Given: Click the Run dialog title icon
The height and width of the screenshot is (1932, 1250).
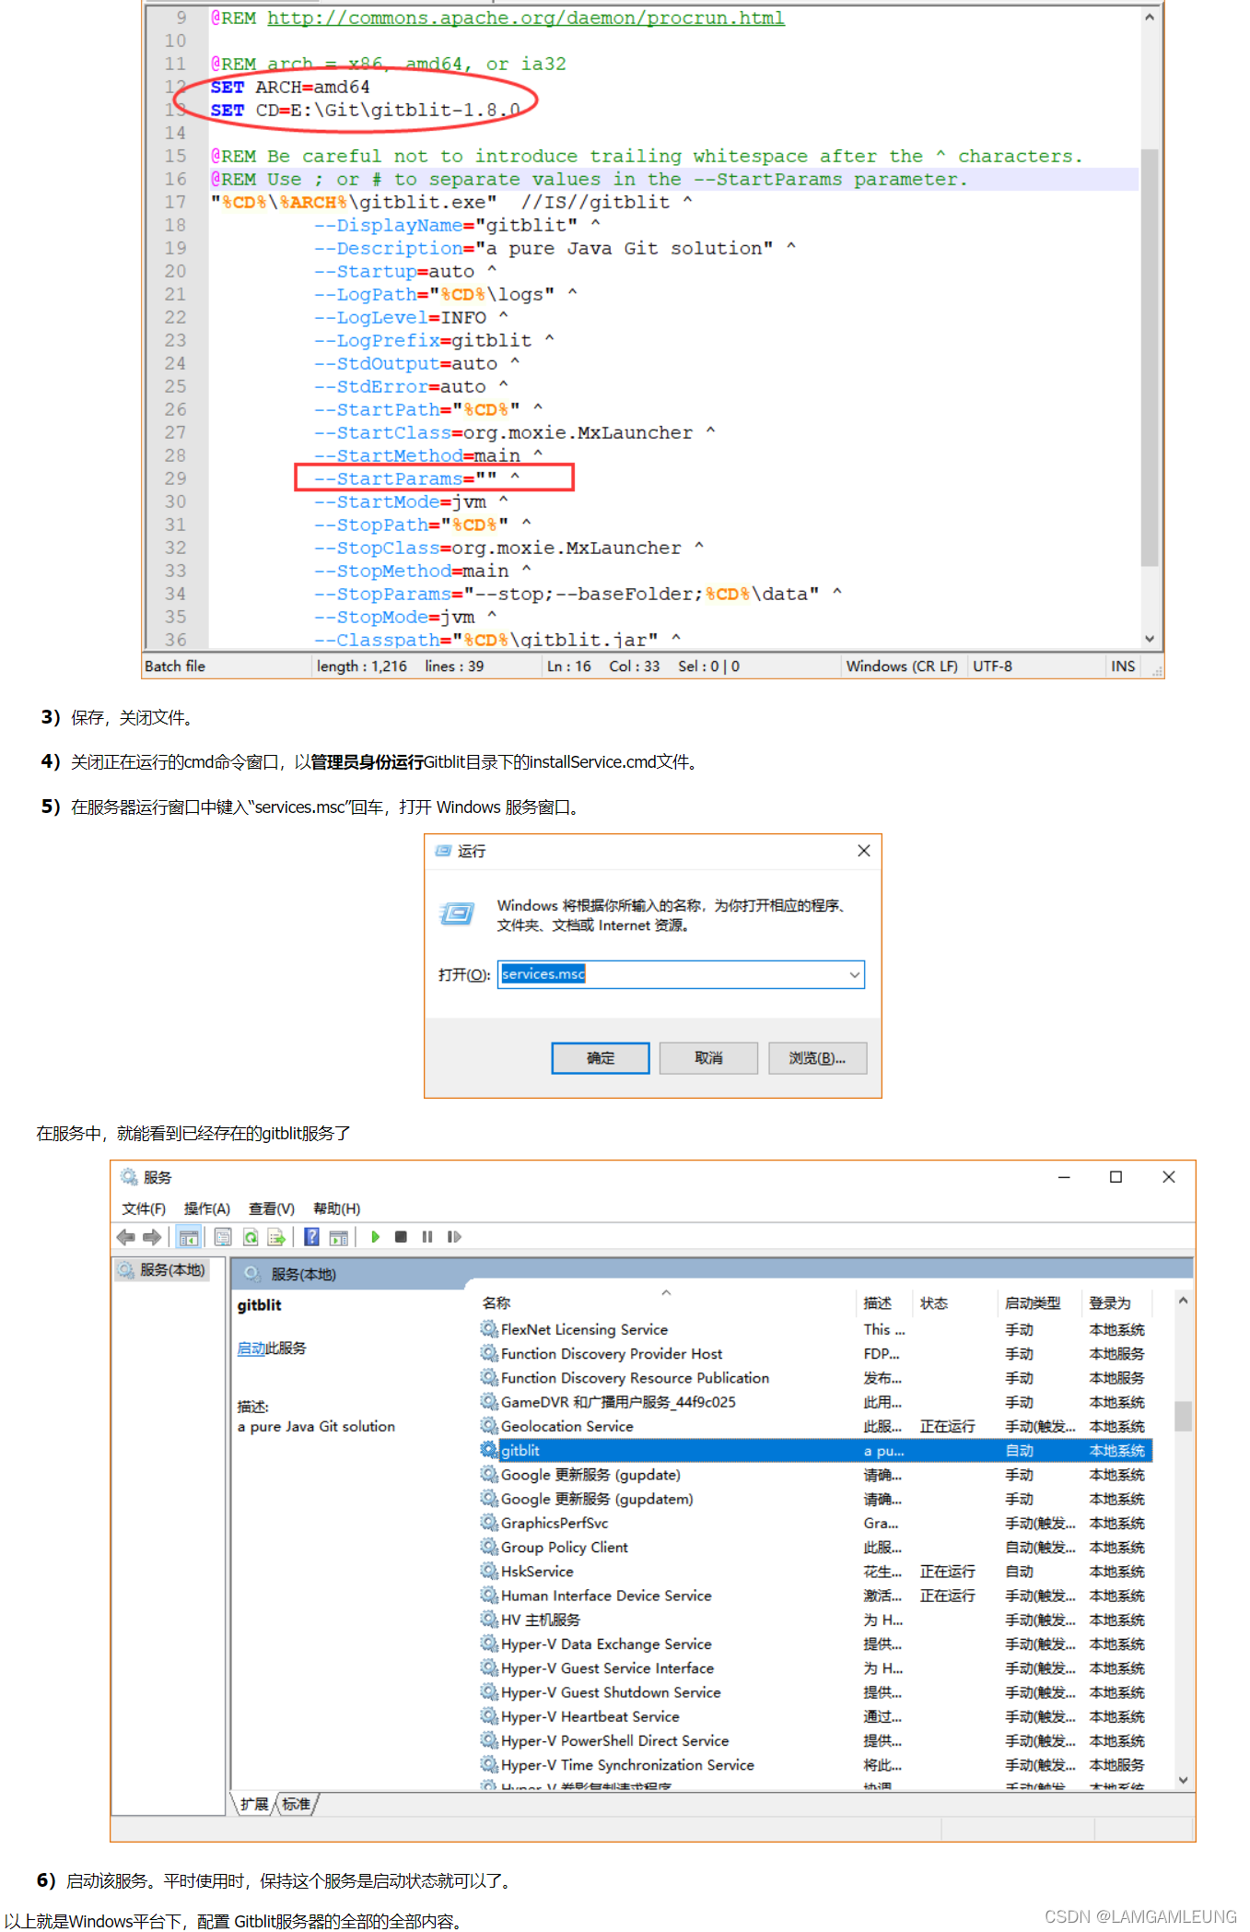Looking at the screenshot, I should (x=443, y=851).
